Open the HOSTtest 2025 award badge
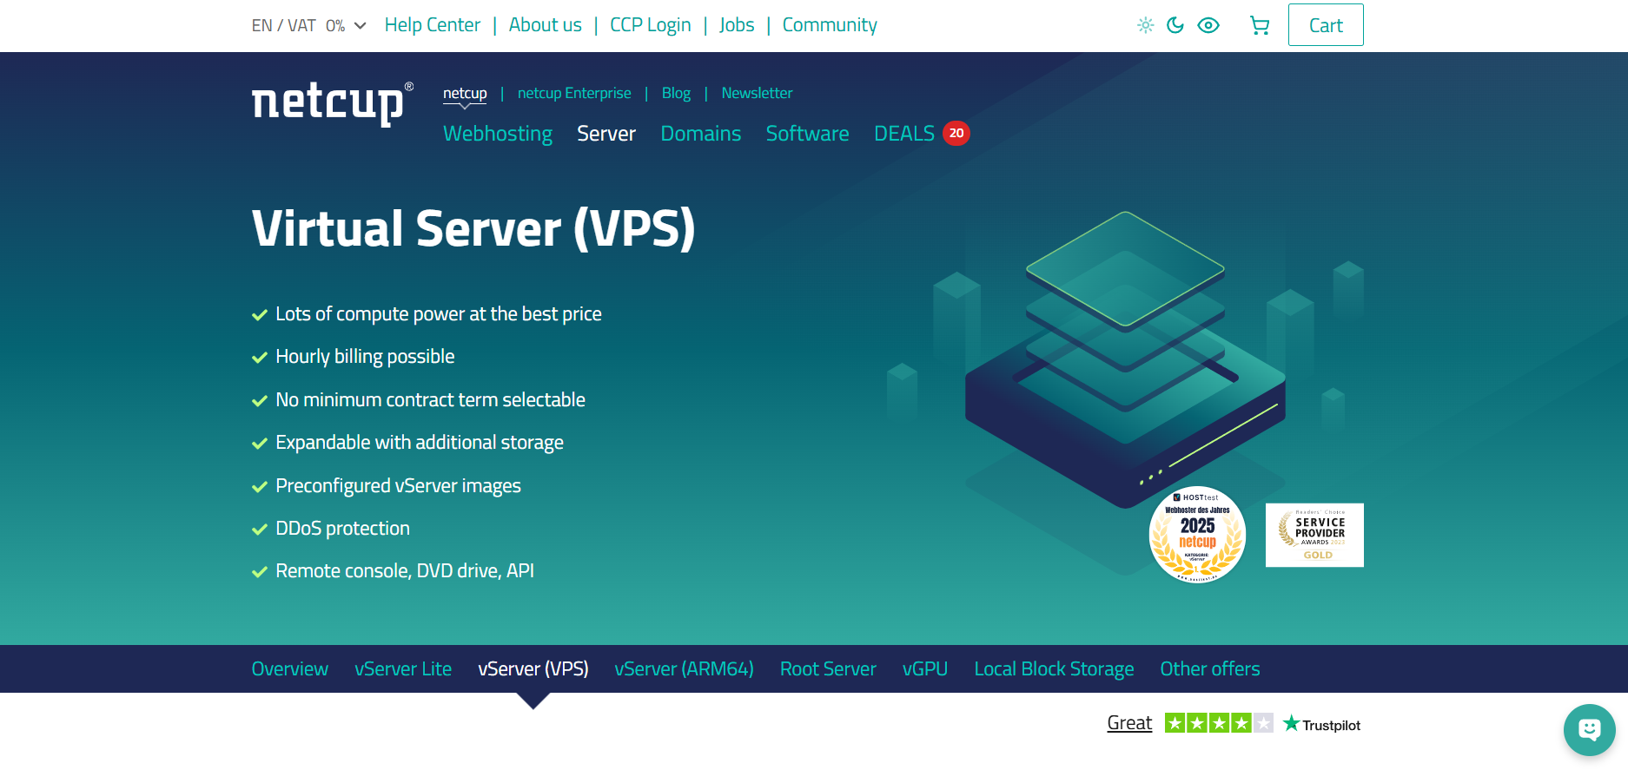Image resolution: width=1628 pixels, height=770 pixels. (x=1197, y=535)
